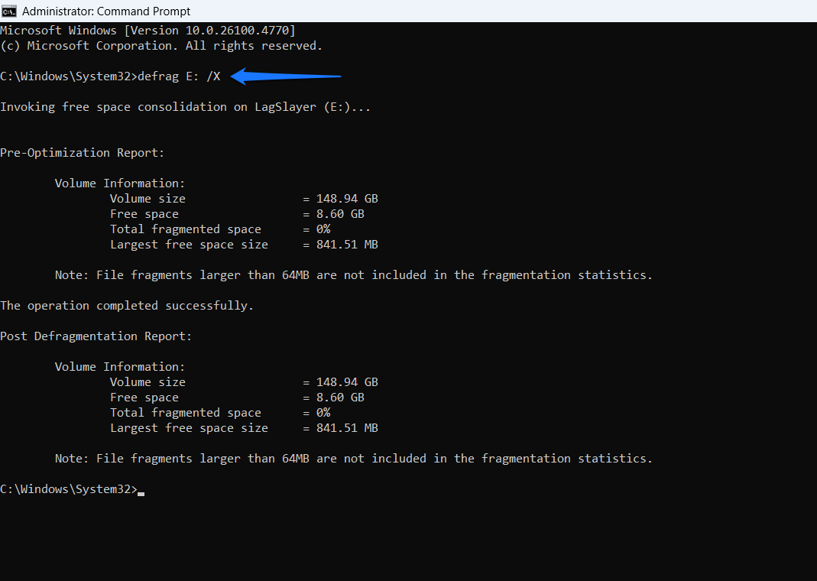This screenshot has width=817, height=581.
Task: Click the 64MB file fragments note
Action: 352,274
